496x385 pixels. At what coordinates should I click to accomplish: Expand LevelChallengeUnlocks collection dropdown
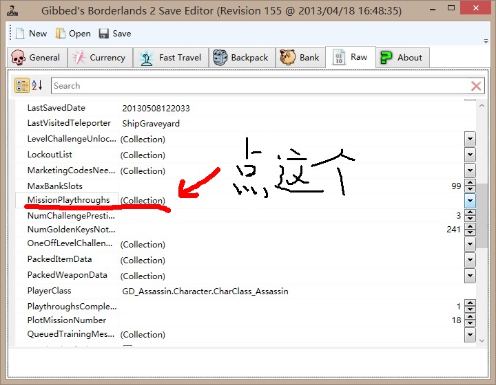point(470,139)
